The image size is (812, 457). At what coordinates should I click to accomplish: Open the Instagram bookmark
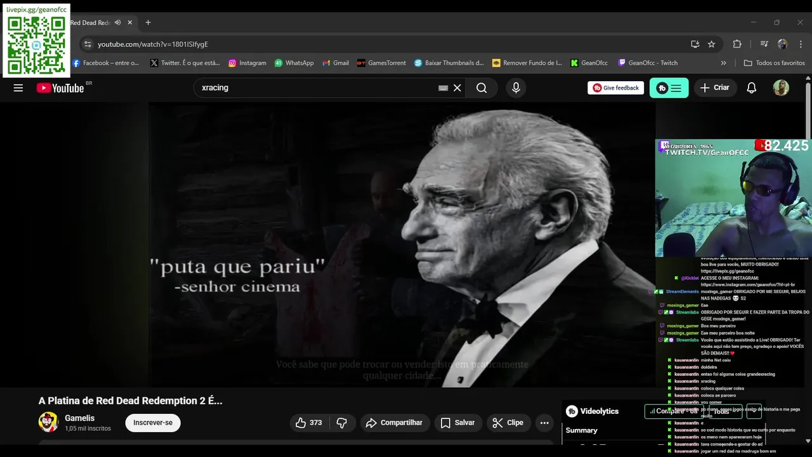click(x=247, y=63)
